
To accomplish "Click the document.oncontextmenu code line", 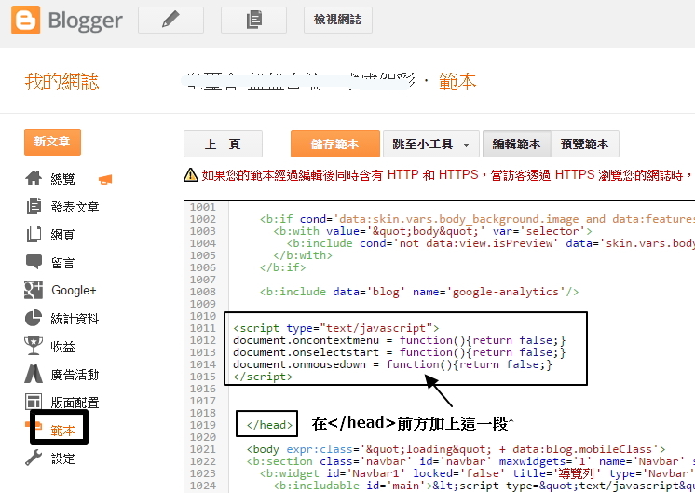I will point(400,340).
